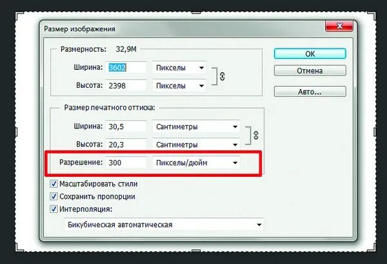Toggle the print size chain link icon

[x=256, y=135]
